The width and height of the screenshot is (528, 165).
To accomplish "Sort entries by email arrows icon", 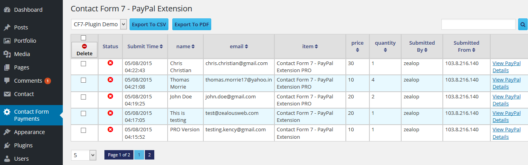I will click(x=246, y=47).
